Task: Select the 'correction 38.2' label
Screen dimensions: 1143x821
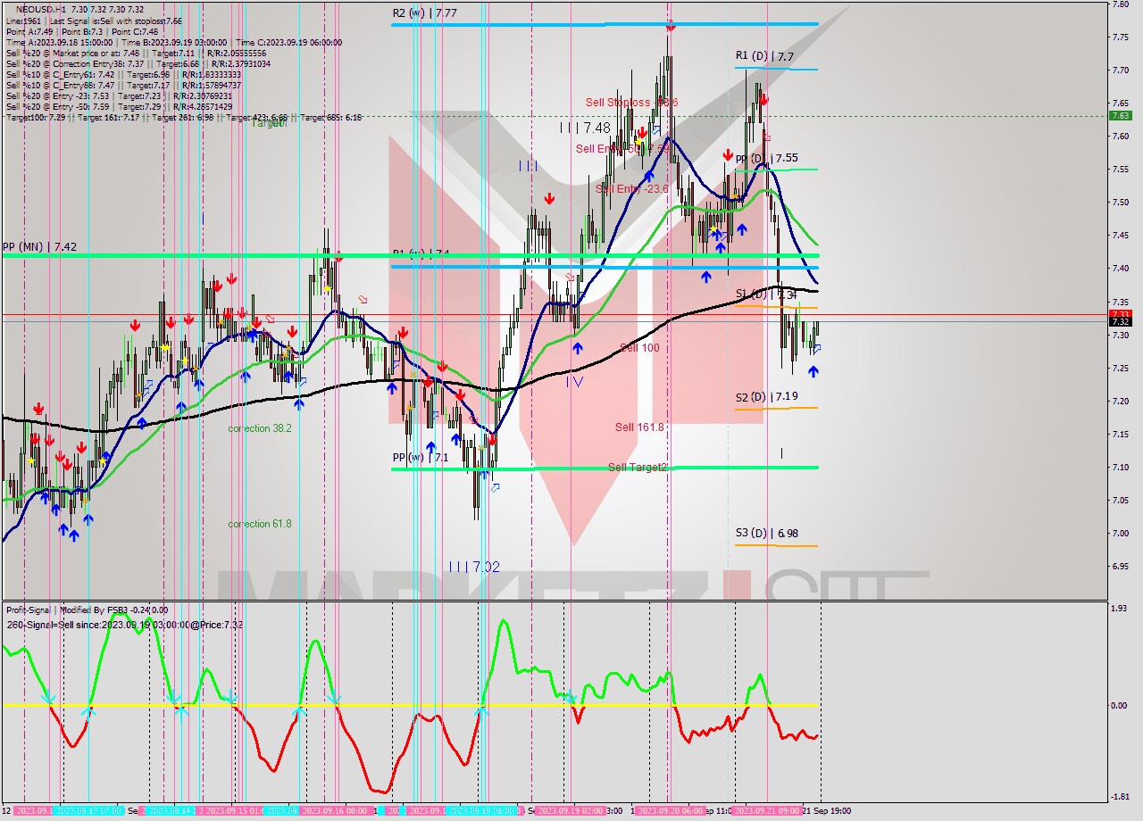Action: pos(260,428)
